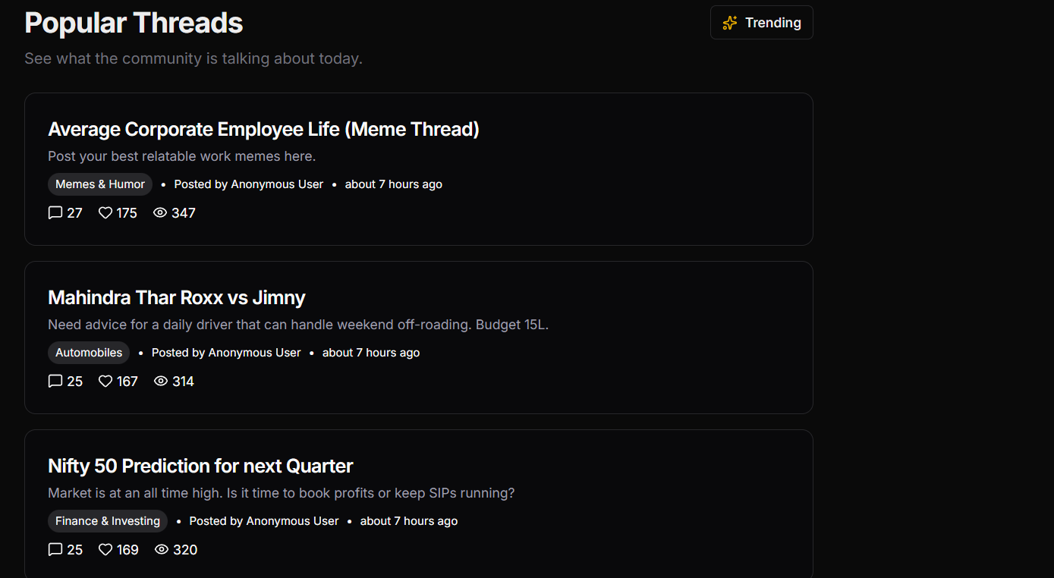
Task: Click the sparkle icon in Trending button
Action: tap(730, 23)
